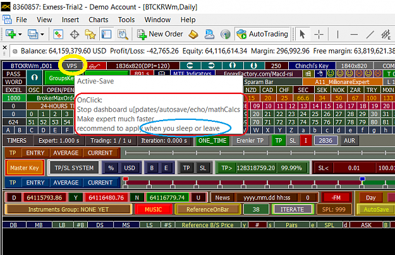This screenshot has width=395, height=255.
Task: Click the first smiley face after mouse icon
Action: (x=331, y=74)
